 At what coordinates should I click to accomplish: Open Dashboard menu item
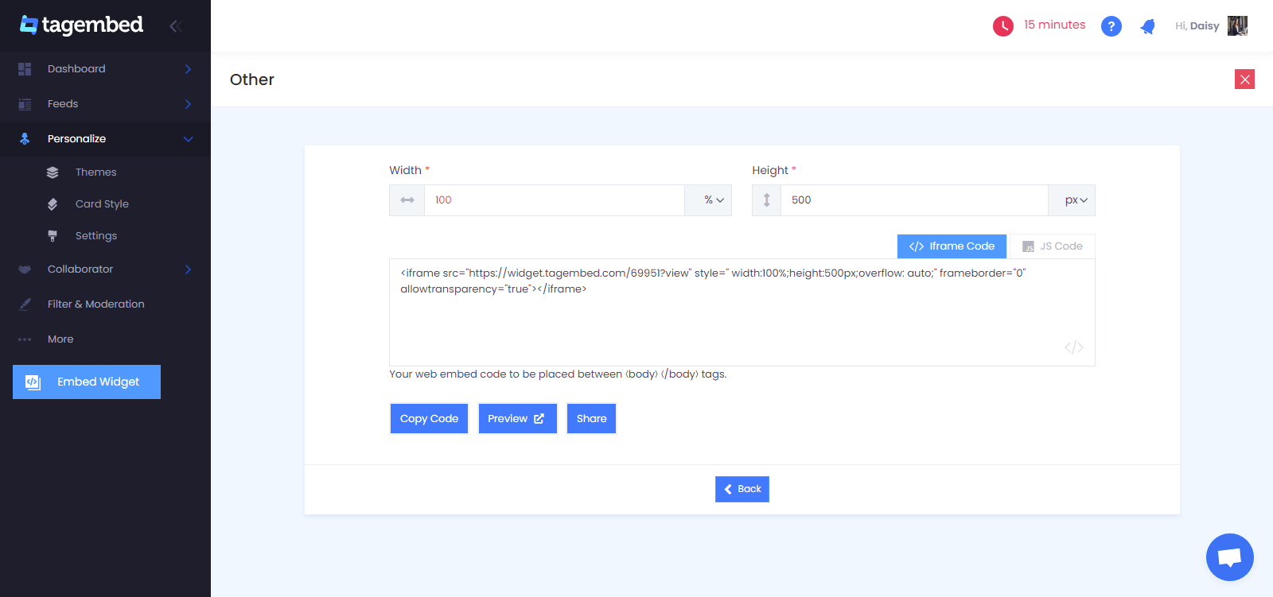(x=105, y=69)
